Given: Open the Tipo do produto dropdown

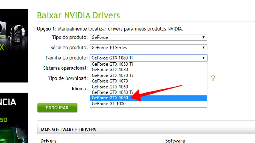Looking at the screenshot, I should pos(148,37).
